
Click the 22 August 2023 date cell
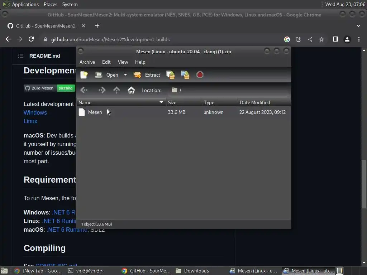pyautogui.click(x=262, y=112)
